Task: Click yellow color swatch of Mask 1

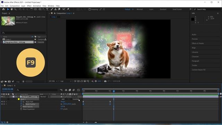Action: tap(19, 99)
